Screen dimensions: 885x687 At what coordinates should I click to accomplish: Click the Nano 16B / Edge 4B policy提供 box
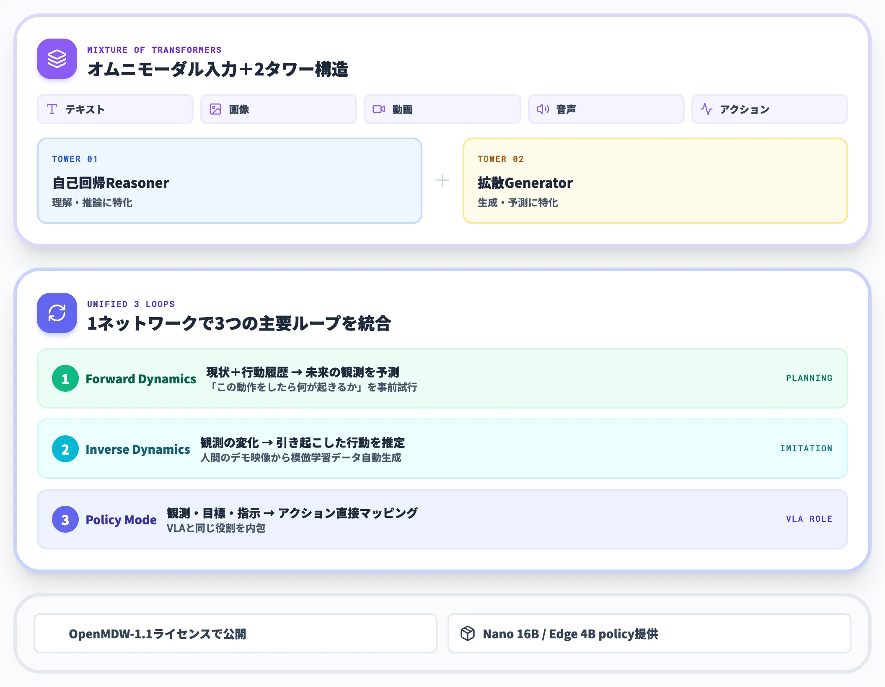(650, 633)
